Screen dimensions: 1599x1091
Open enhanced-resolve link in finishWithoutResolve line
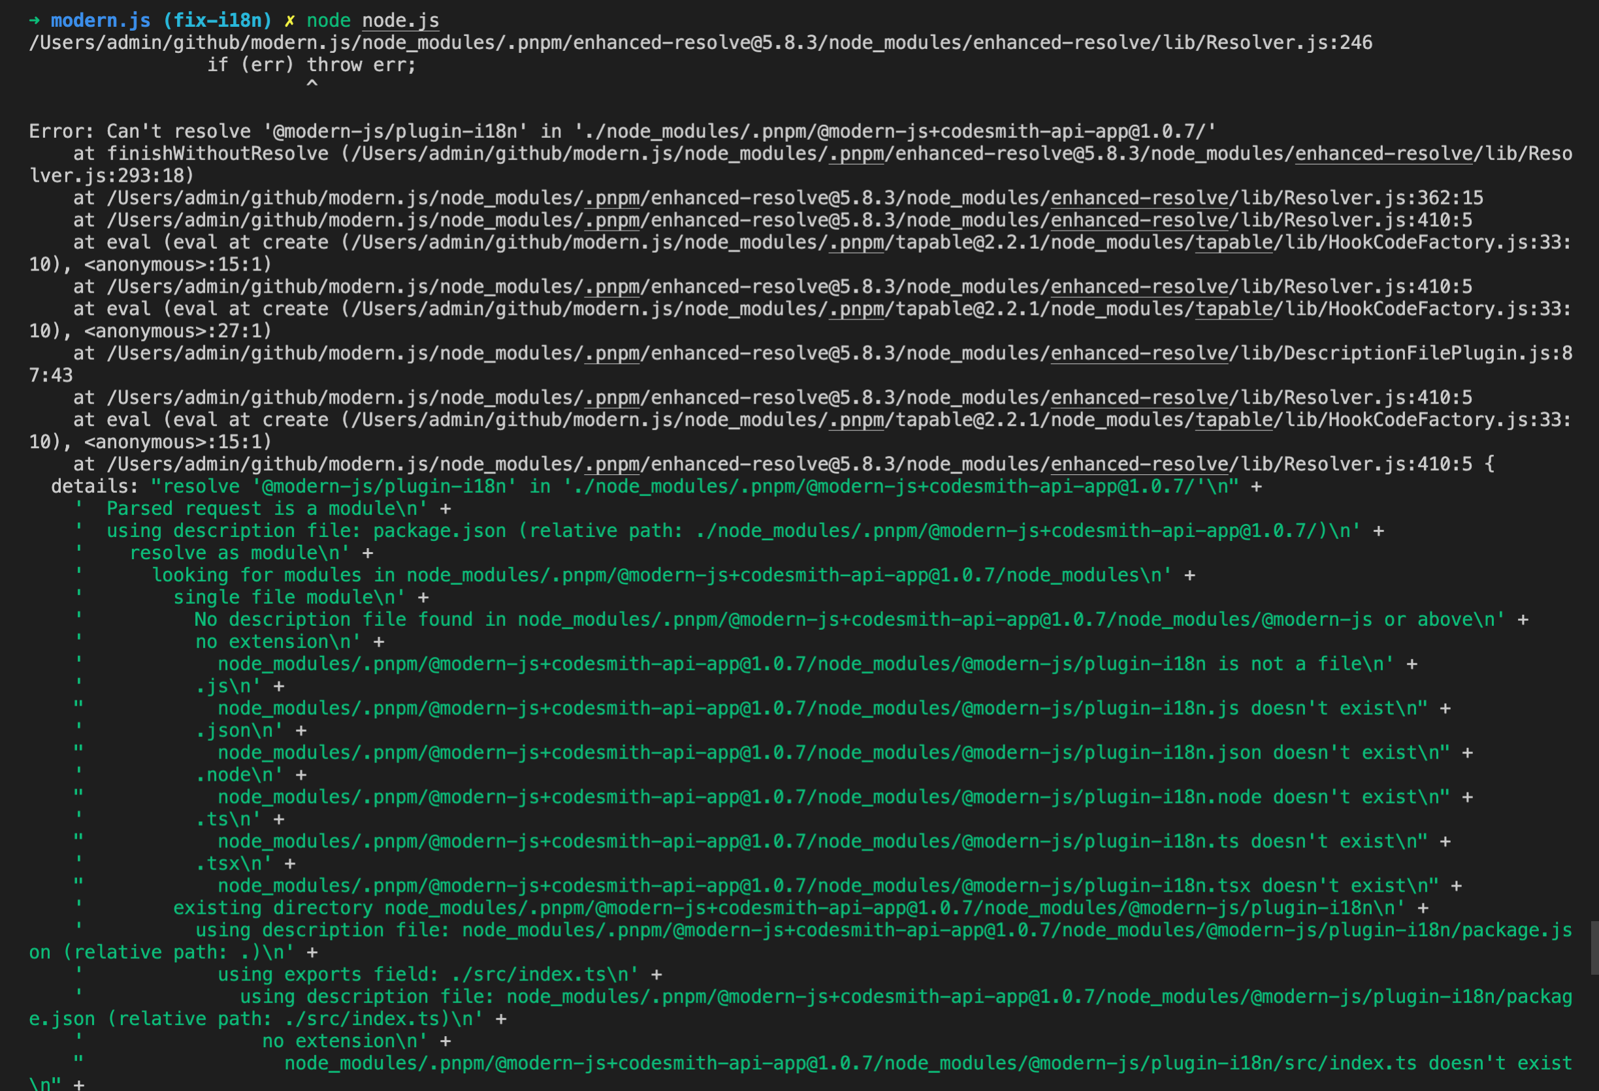pyautogui.click(x=1383, y=154)
